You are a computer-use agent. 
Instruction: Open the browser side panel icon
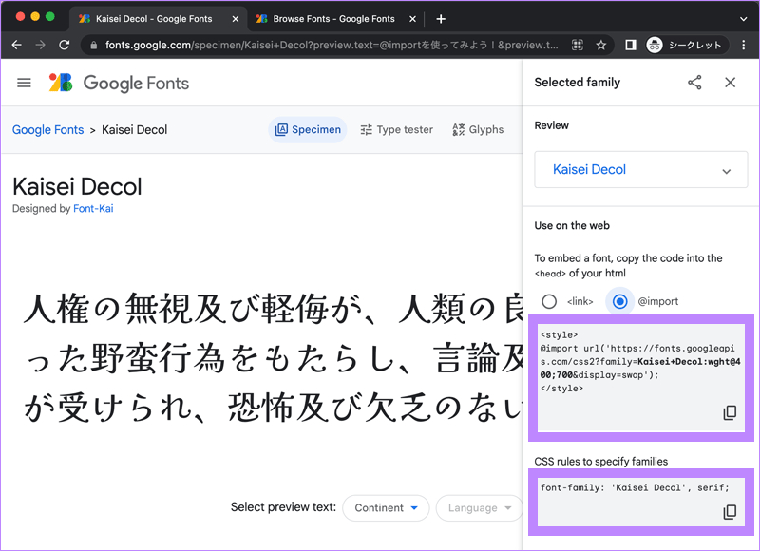pyautogui.click(x=630, y=45)
